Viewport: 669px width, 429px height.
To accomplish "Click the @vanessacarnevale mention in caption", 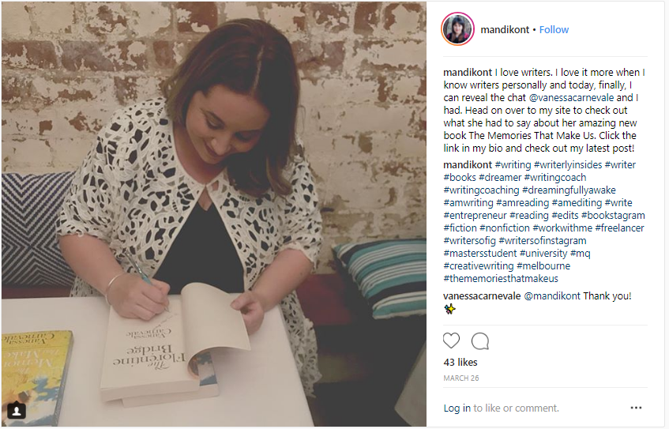I will 571,97.
